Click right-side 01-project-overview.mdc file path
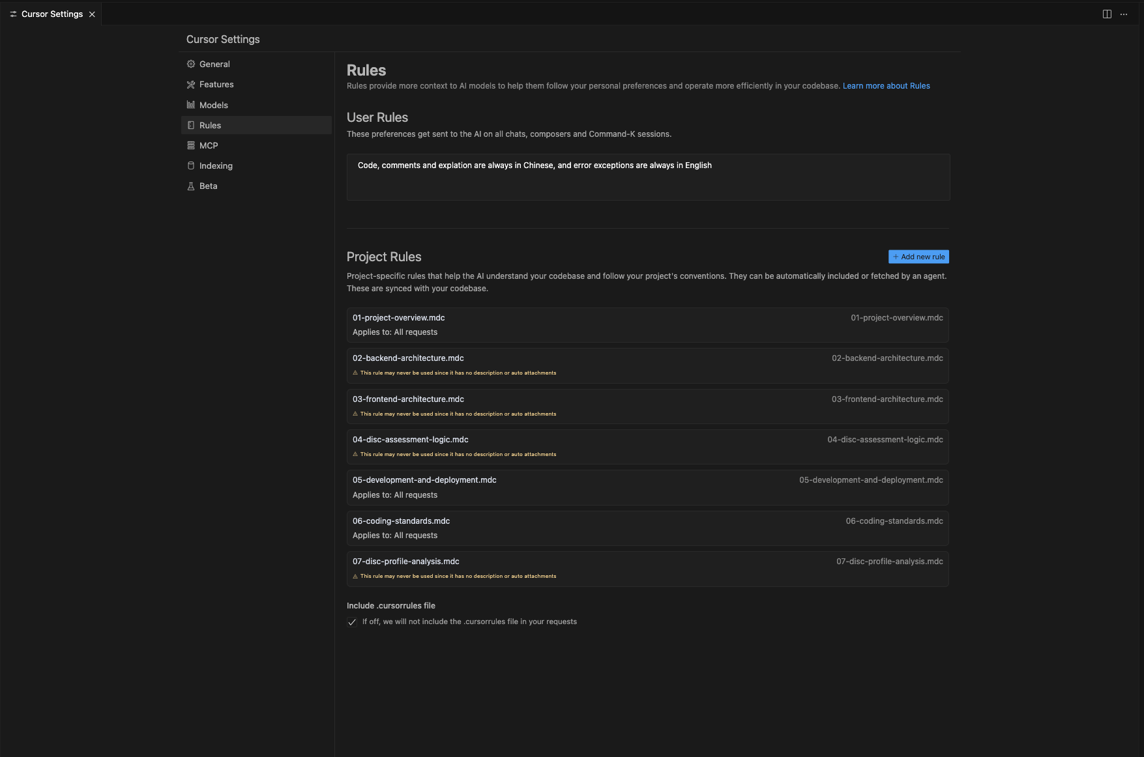 [896, 318]
